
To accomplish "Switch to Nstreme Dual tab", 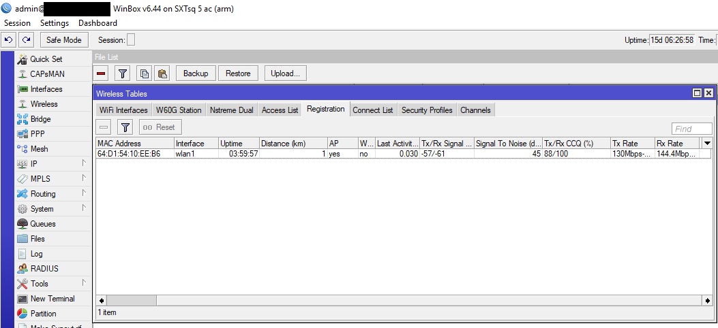I will click(x=231, y=110).
